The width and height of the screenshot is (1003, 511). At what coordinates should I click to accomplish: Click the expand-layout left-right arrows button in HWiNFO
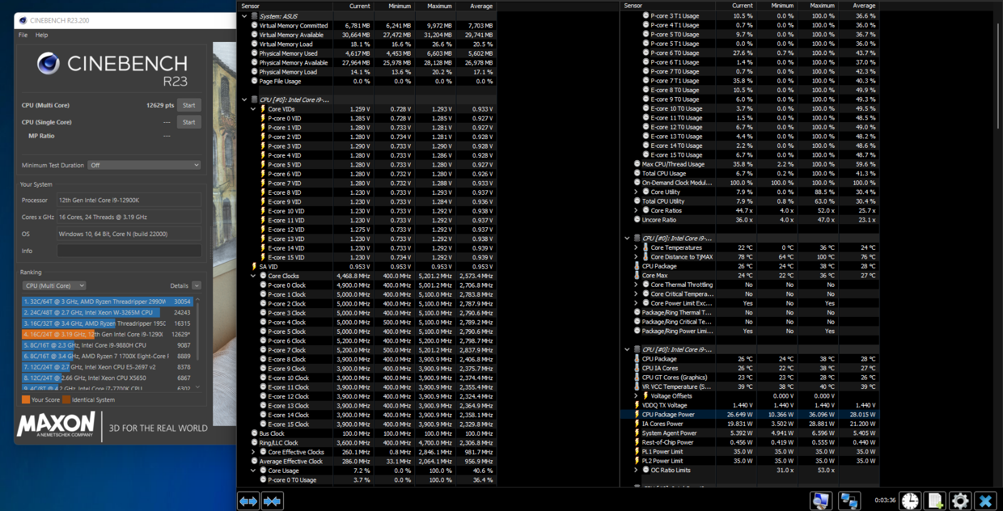tap(249, 501)
